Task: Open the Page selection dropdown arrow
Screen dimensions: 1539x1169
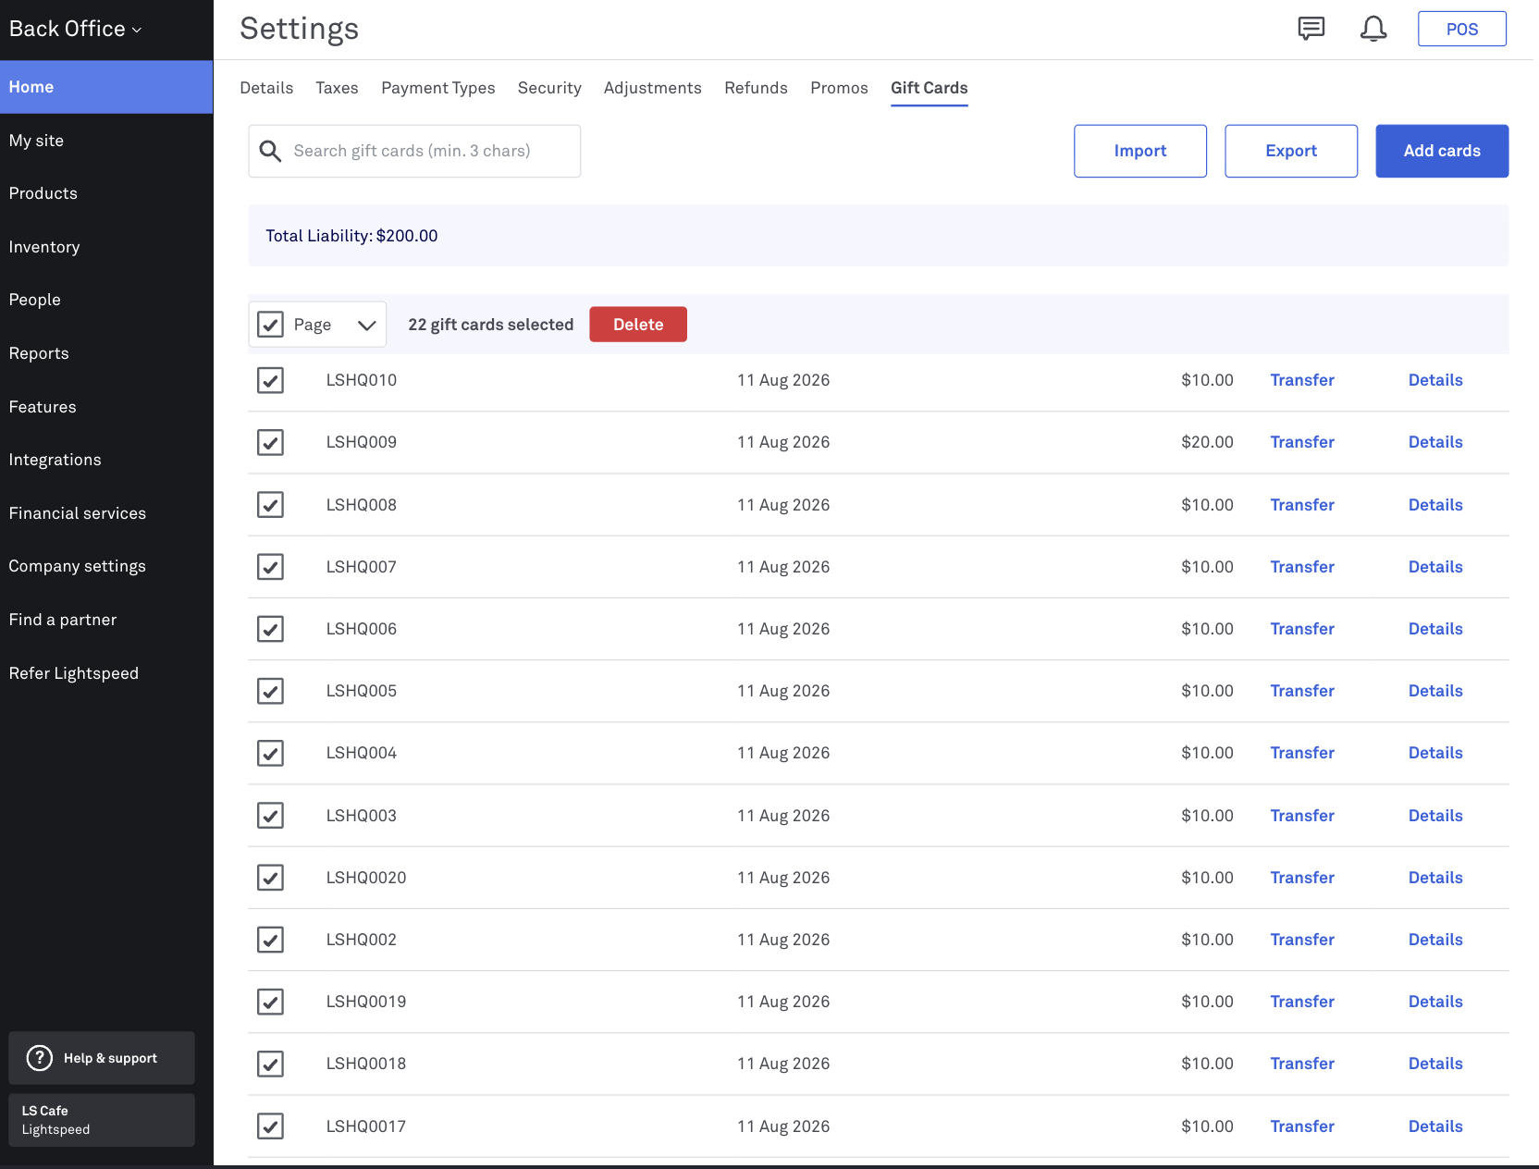Action: click(366, 325)
